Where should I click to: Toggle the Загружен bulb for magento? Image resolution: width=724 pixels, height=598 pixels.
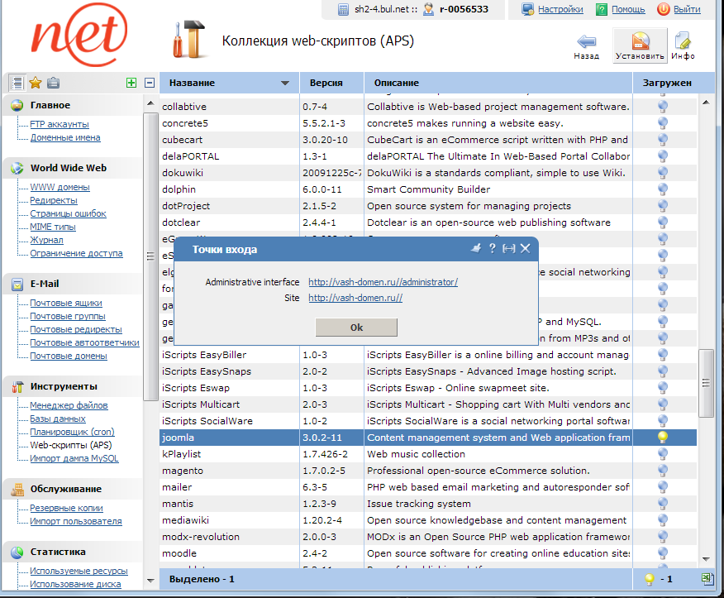tap(662, 471)
